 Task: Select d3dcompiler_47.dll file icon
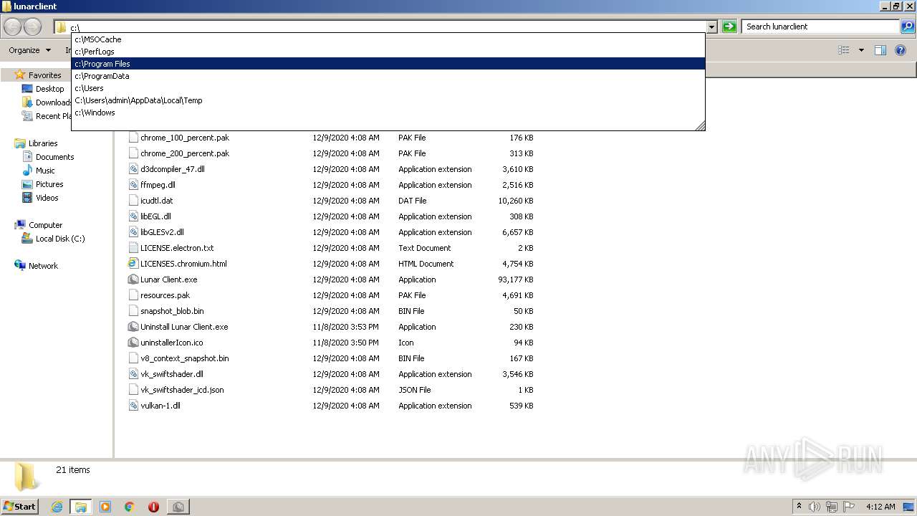click(x=133, y=169)
